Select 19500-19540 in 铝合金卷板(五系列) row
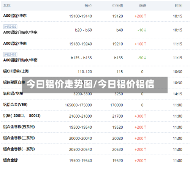The width and height of the screenshot is (190, 170). 81,127
